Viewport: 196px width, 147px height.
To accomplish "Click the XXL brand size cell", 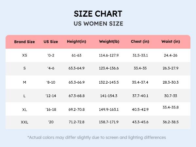I will 24,122.
